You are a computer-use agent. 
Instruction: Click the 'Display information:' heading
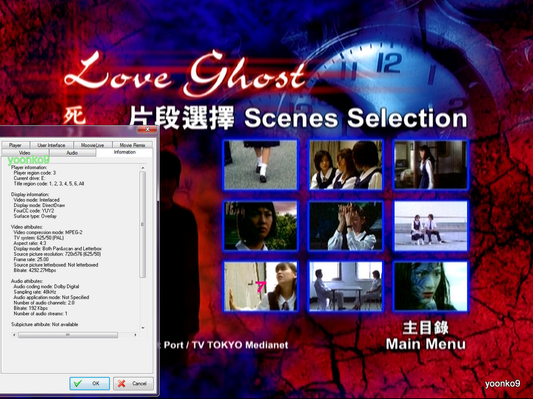(x=30, y=195)
